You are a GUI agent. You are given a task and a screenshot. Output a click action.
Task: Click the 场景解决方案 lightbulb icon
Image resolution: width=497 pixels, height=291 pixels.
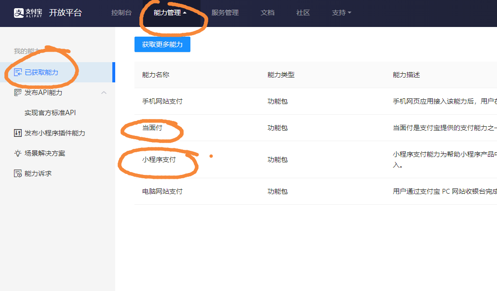(x=18, y=153)
